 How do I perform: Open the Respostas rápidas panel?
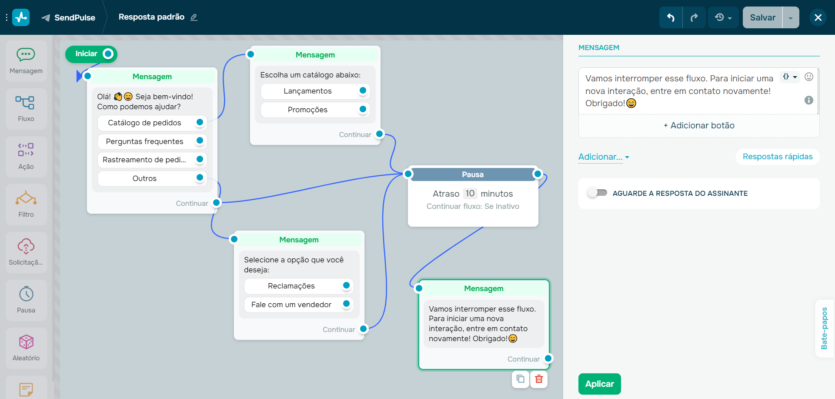[x=777, y=157]
